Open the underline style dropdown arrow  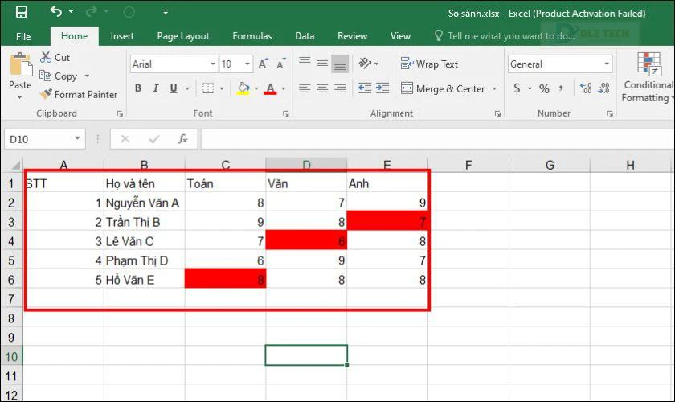(x=187, y=88)
